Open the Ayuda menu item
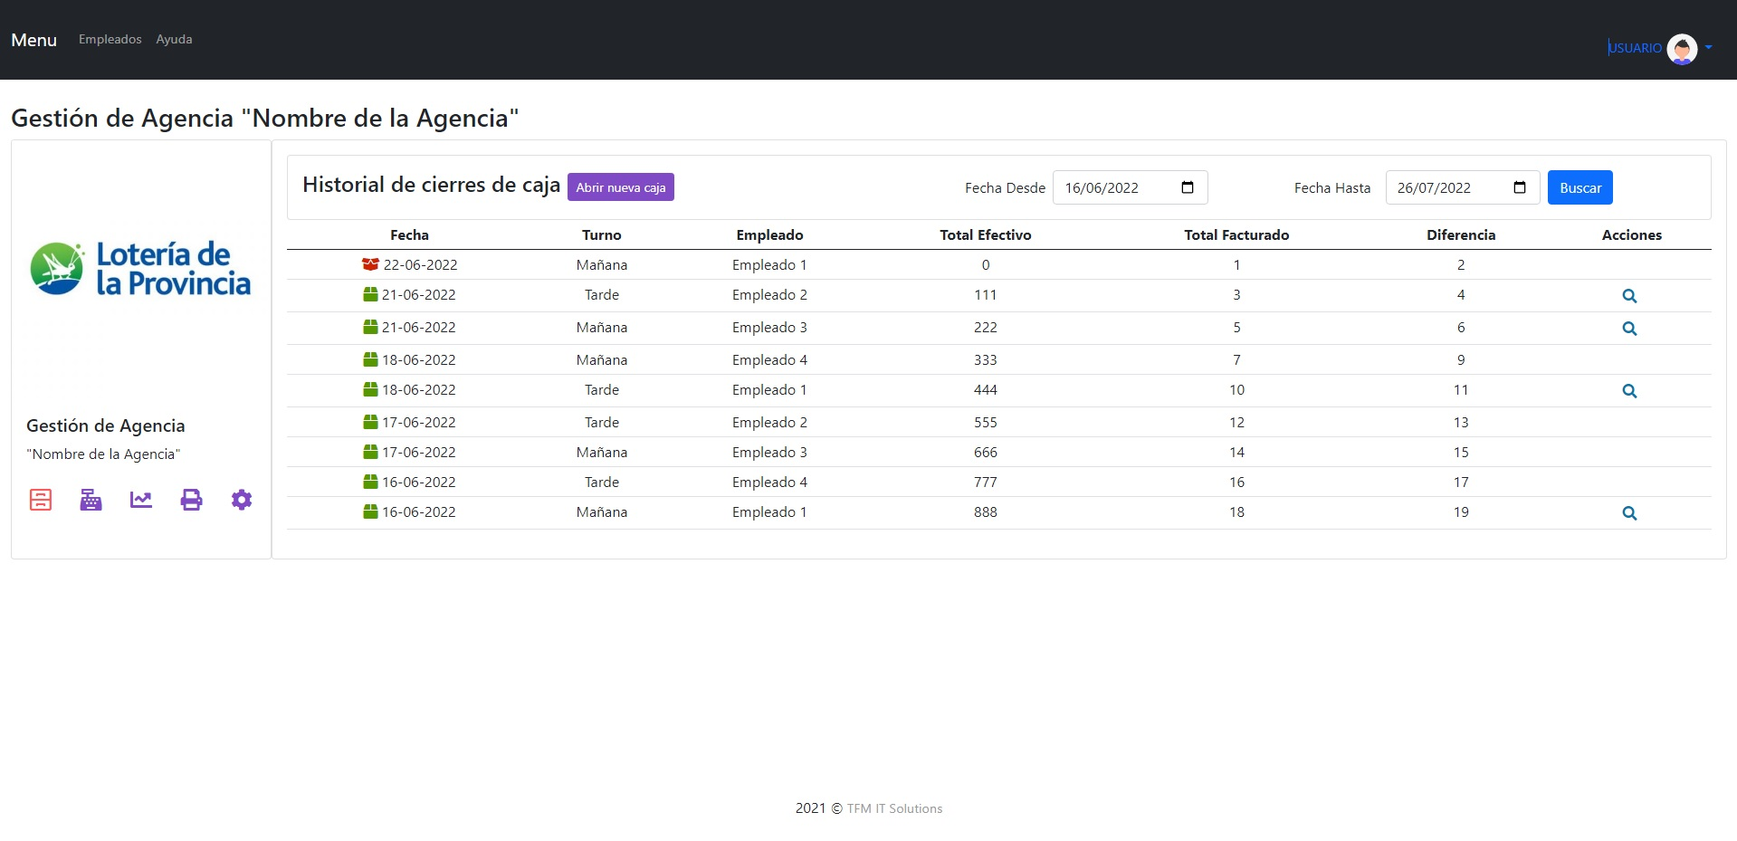This screenshot has height=841, width=1737. point(174,39)
